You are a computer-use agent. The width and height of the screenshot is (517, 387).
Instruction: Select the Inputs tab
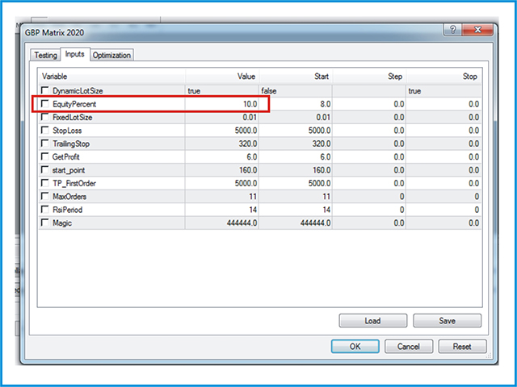click(x=74, y=55)
